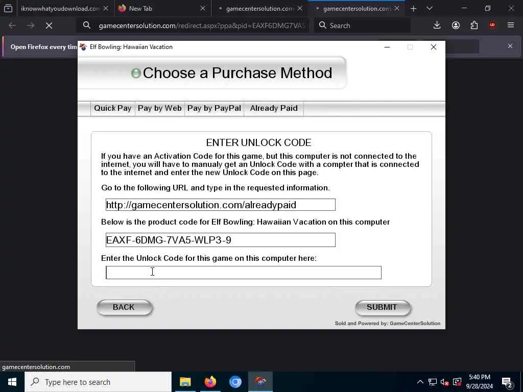Viewport: 523px width, 392px height.
Task: Open the muted volume tray icon
Action: click(445, 382)
